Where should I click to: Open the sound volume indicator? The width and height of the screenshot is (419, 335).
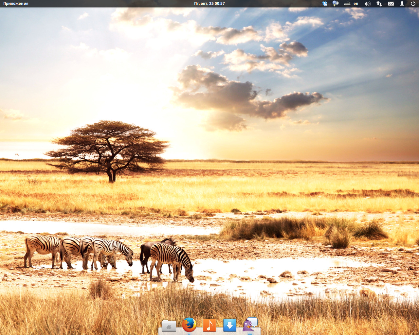367,4
